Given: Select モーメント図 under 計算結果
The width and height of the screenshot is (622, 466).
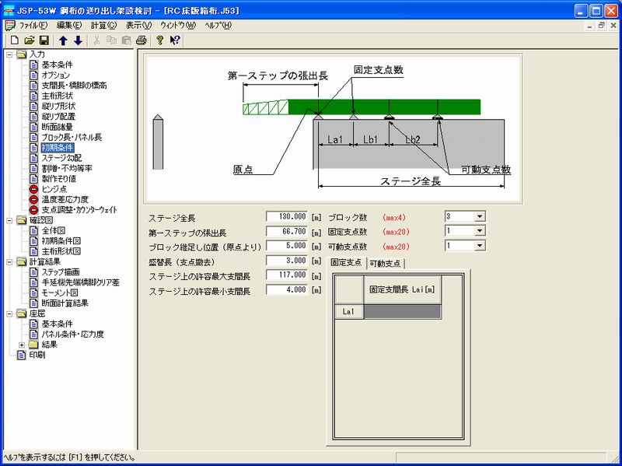Looking at the screenshot, I should (61, 293).
